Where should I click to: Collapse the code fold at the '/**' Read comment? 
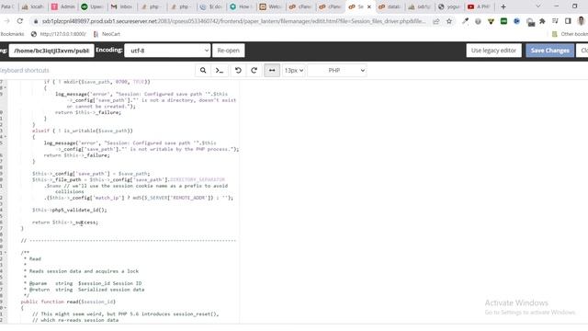5,253
